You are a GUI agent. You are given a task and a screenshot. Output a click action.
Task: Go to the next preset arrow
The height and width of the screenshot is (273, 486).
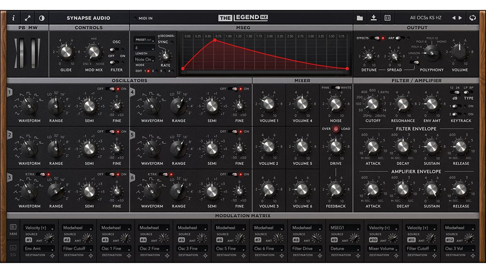click(x=460, y=18)
